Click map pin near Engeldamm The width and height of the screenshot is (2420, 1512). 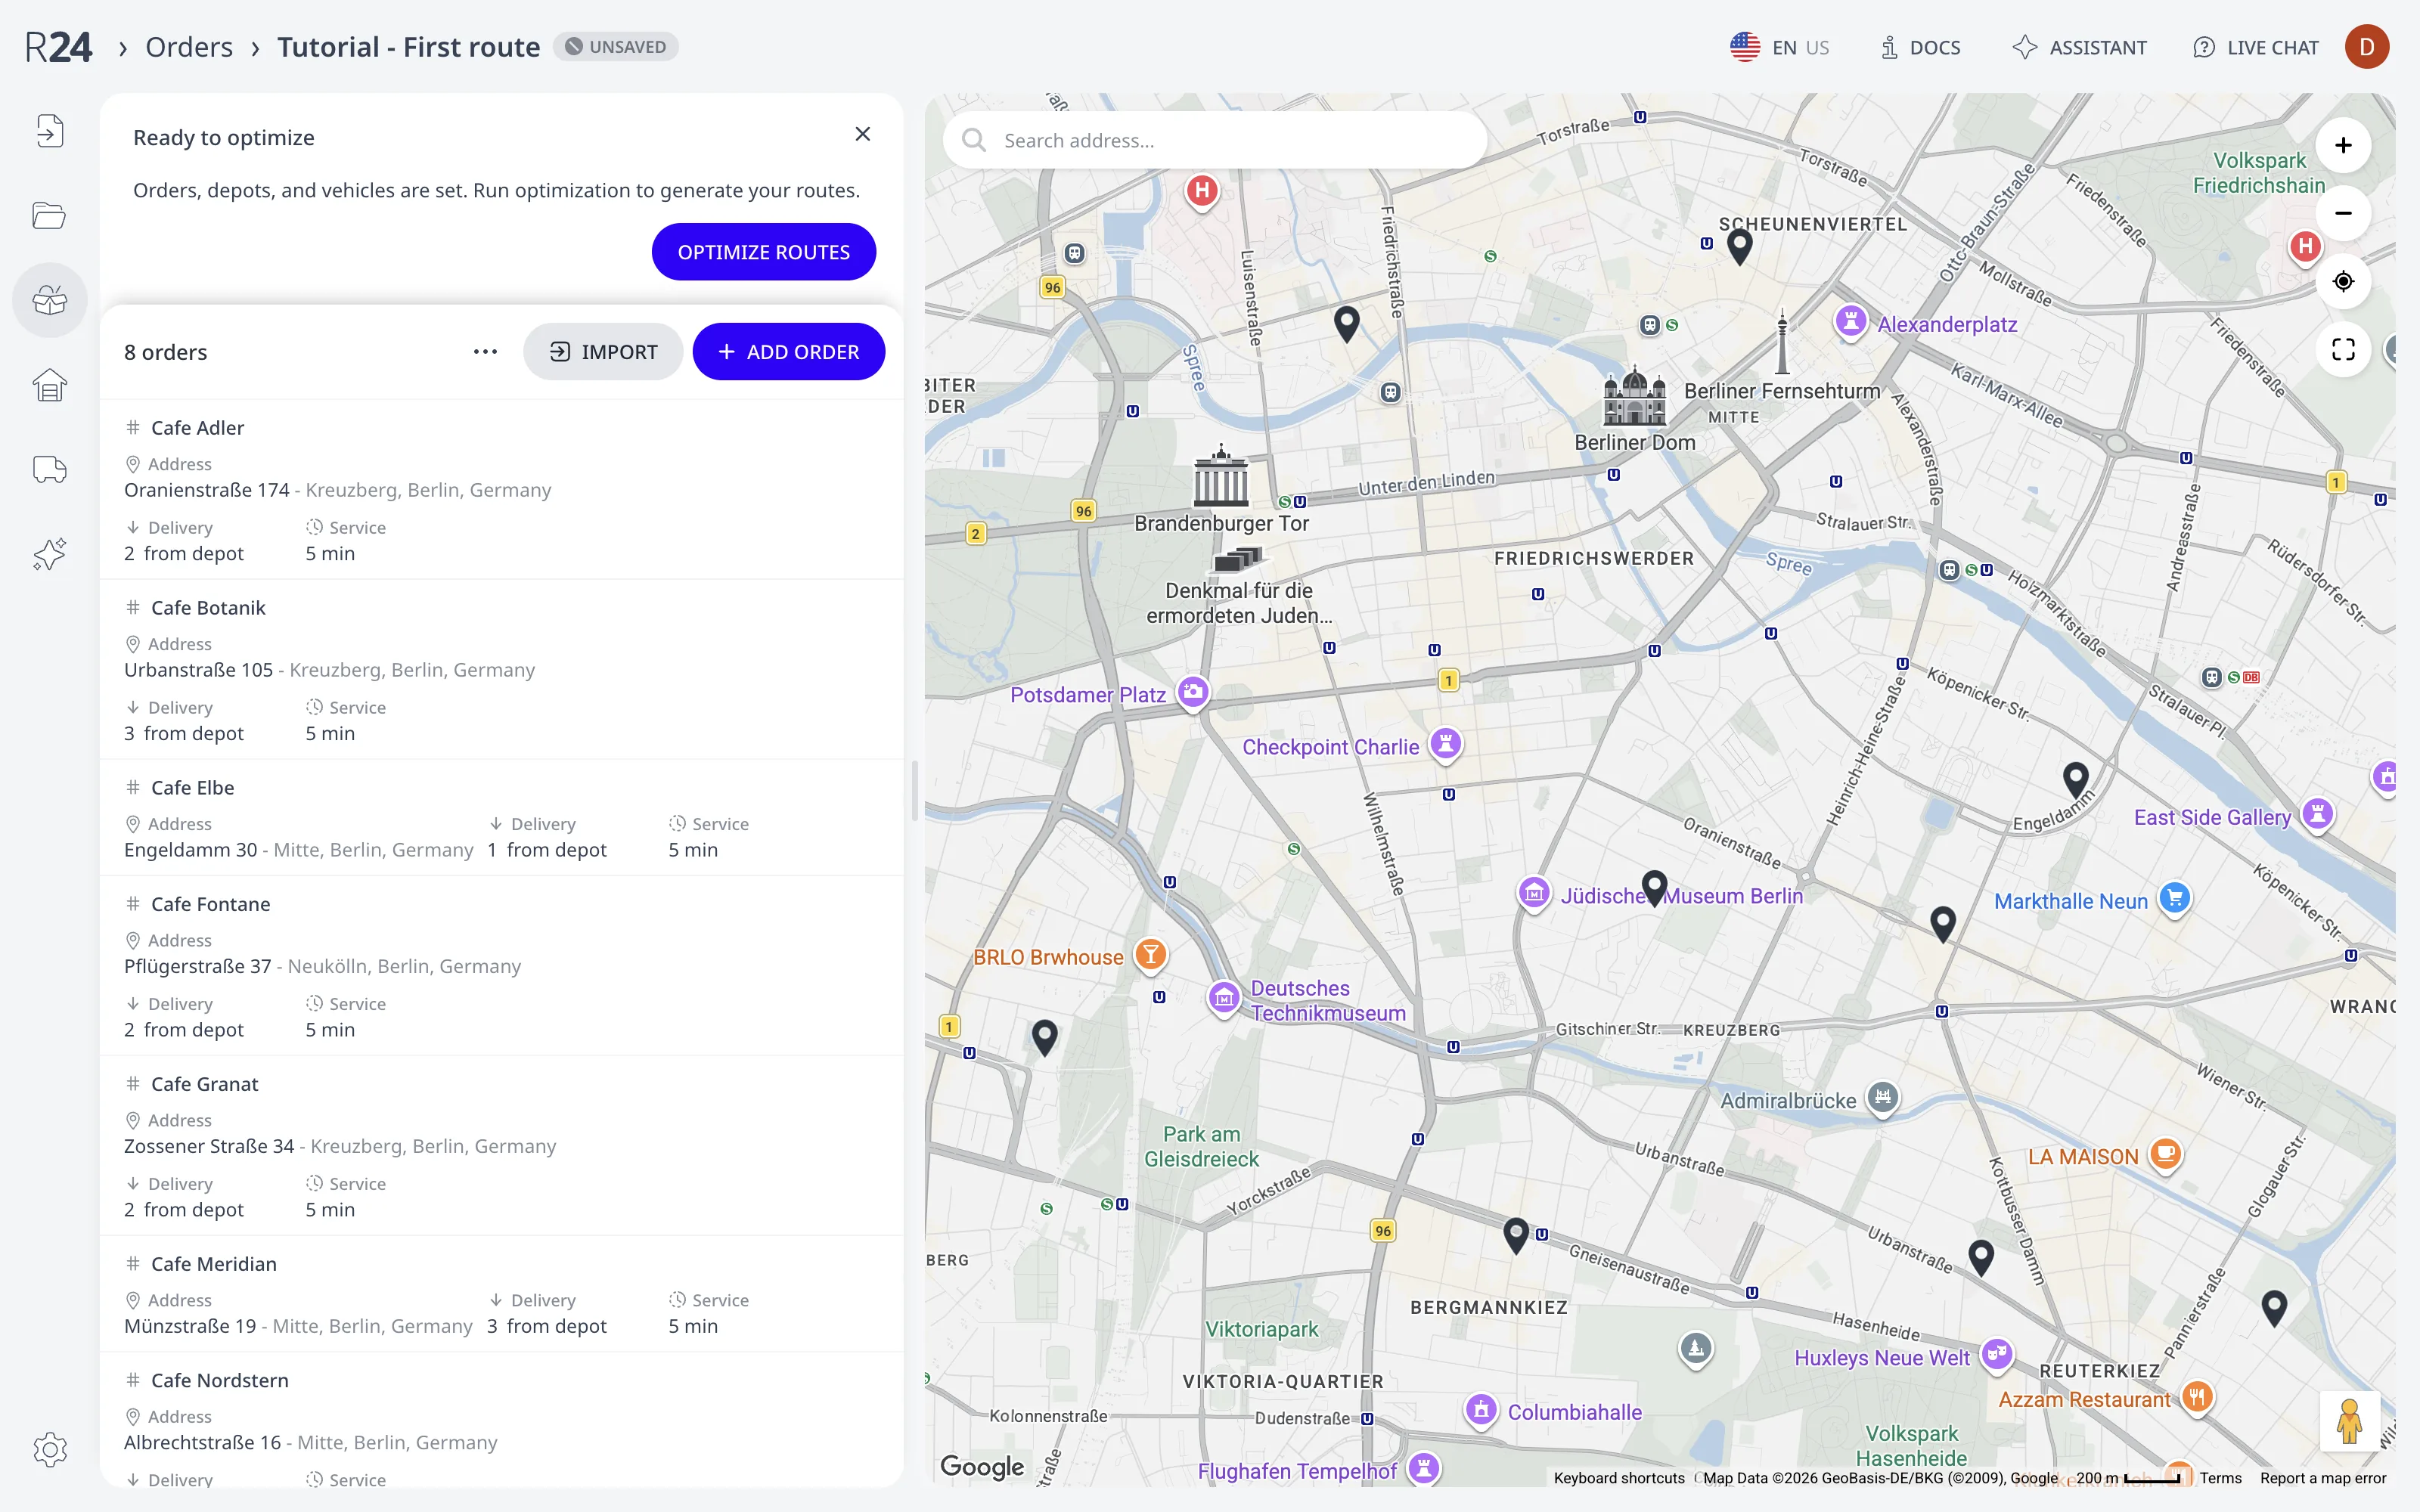point(2075,779)
